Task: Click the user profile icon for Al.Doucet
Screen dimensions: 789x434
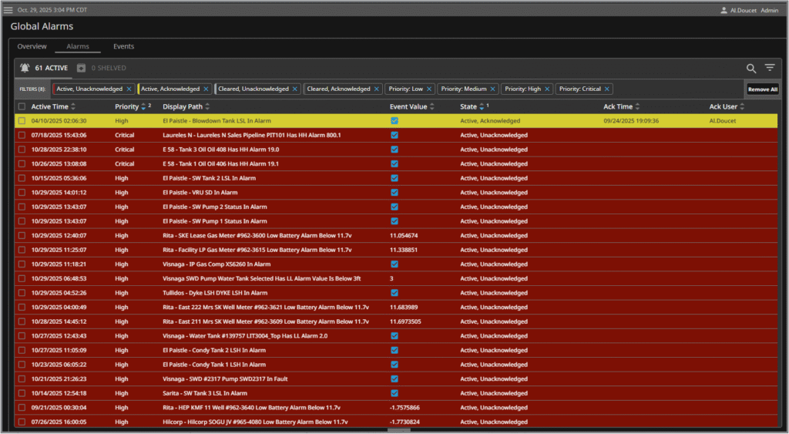Action: click(724, 10)
